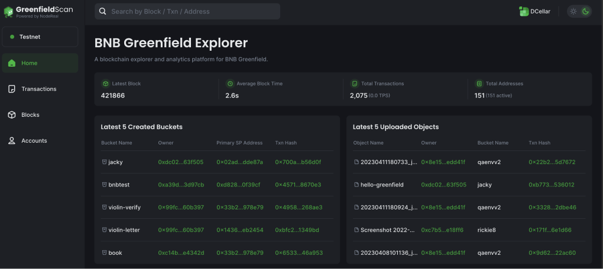Screen dimensions: 603x269
Task: Click the Latest Block cube icon
Action: point(105,84)
